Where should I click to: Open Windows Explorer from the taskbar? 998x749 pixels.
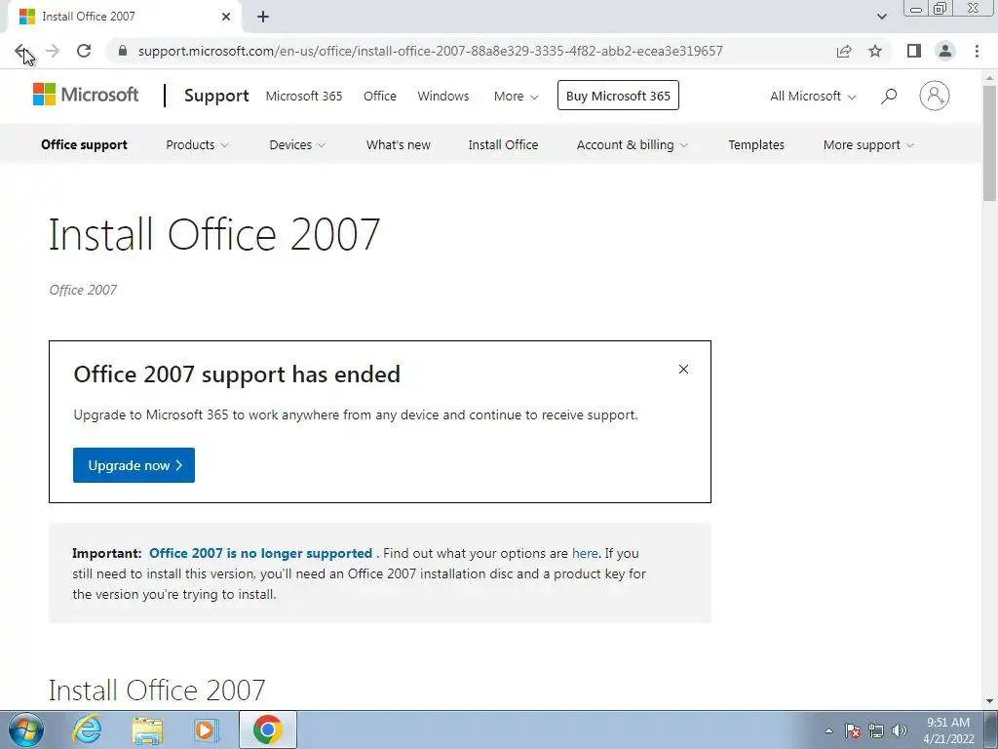tap(147, 729)
